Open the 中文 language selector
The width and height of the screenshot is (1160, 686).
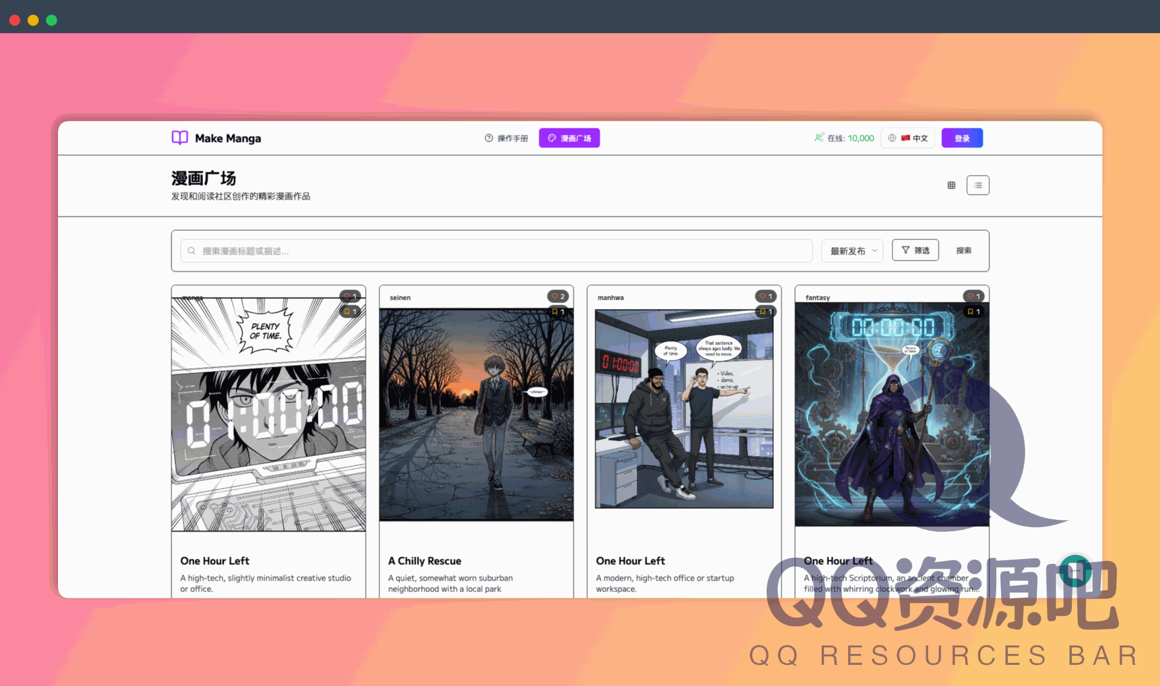click(907, 138)
